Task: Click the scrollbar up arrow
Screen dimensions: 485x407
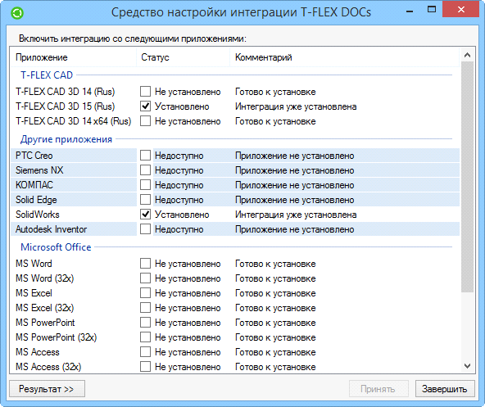Action: pyautogui.click(x=467, y=56)
